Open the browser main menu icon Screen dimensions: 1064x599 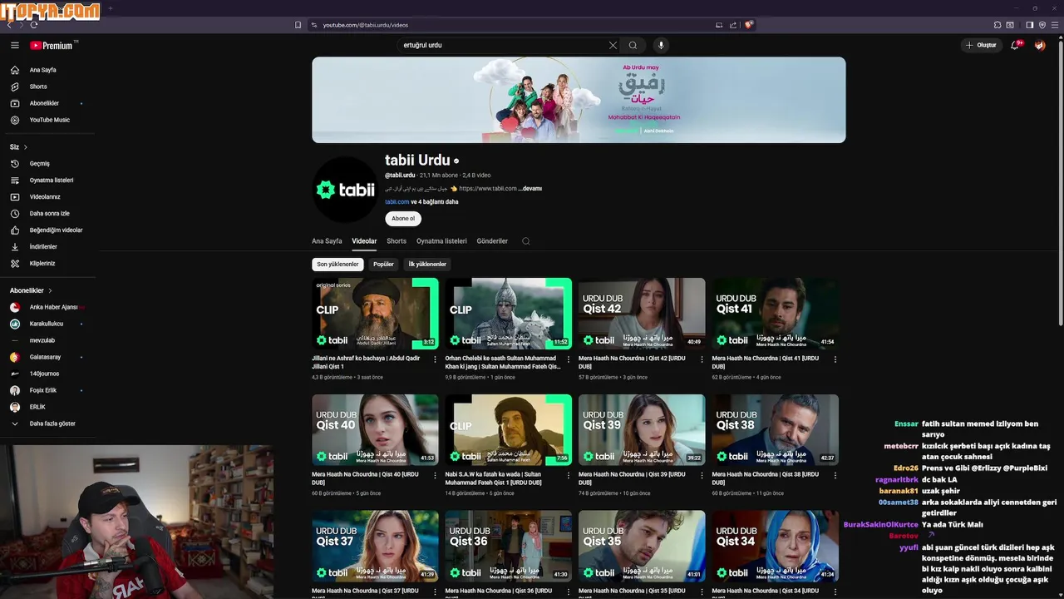[x=1055, y=25]
